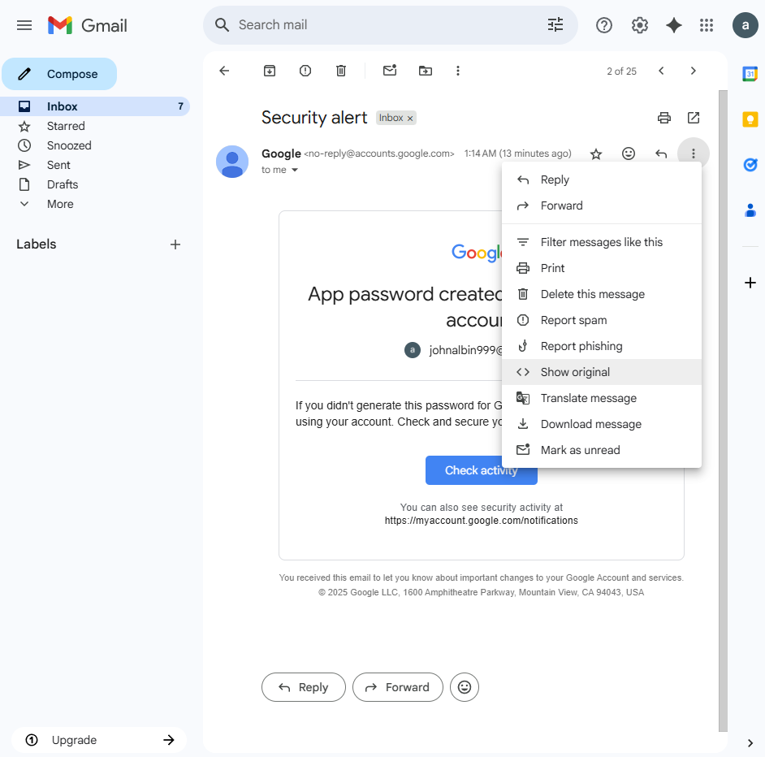765x757 pixels.
Task: Open Gemini sparkle icon
Action: pos(674,25)
